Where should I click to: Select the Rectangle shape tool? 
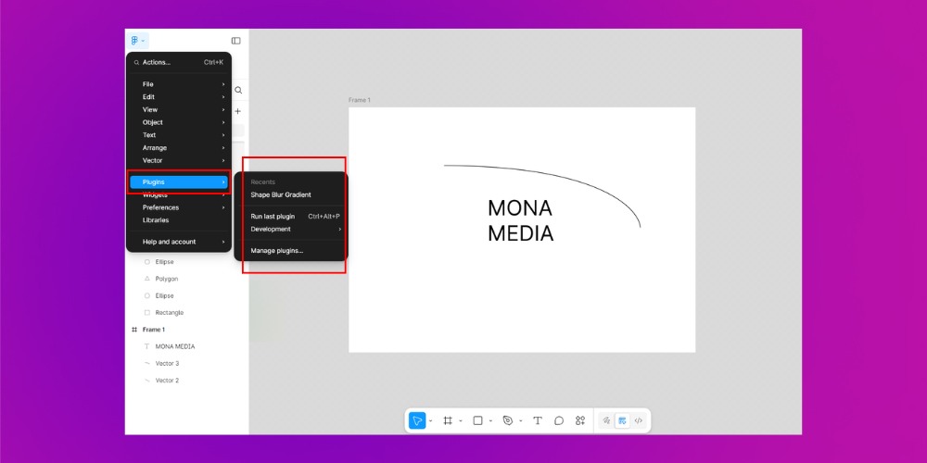click(x=477, y=420)
